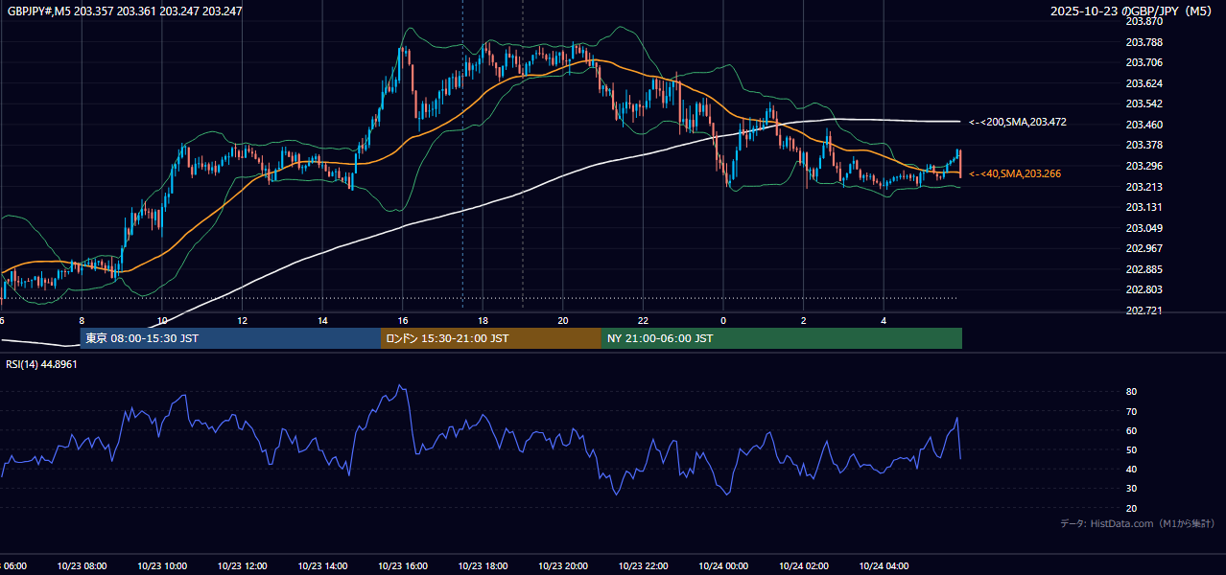Click the Tokyo 08:00-15:30 JST session bar
1226x575 pixels.
tap(230, 338)
